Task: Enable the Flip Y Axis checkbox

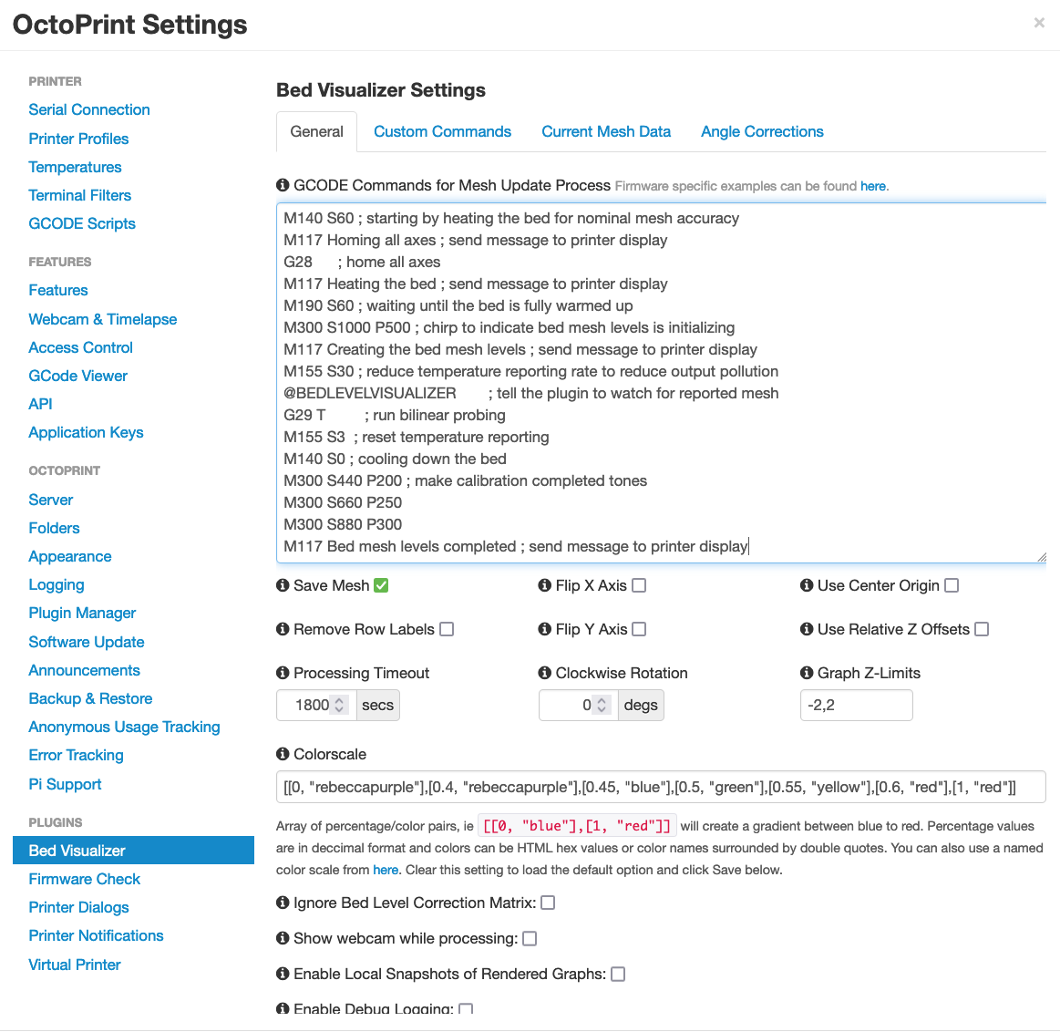Action: pyautogui.click(x=639, y=629)
